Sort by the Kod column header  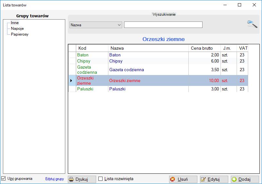(92, 48)
